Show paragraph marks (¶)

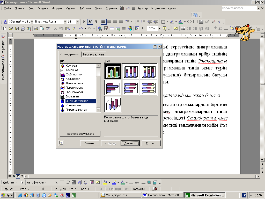143,29
